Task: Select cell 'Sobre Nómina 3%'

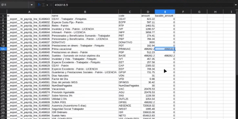Action: [85, 96]
